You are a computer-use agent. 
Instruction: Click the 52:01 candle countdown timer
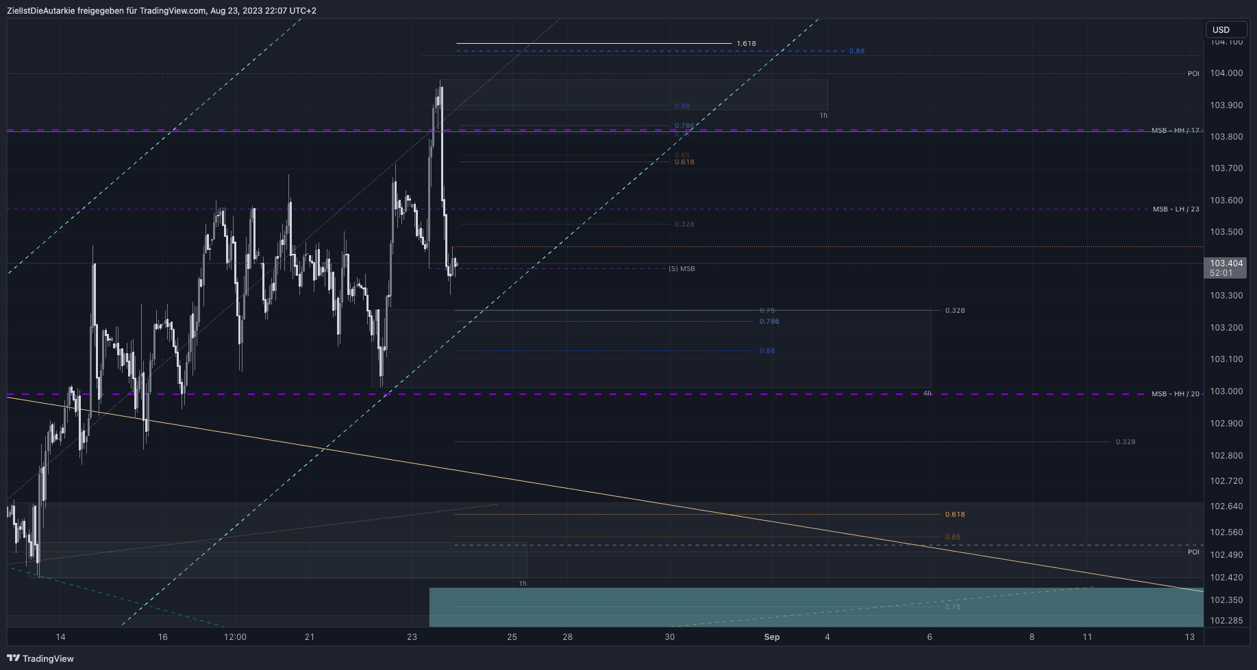[x=1221, y=273]
